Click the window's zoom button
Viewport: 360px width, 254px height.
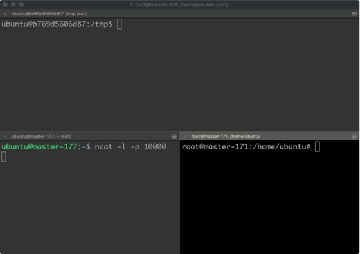[21, 4]
